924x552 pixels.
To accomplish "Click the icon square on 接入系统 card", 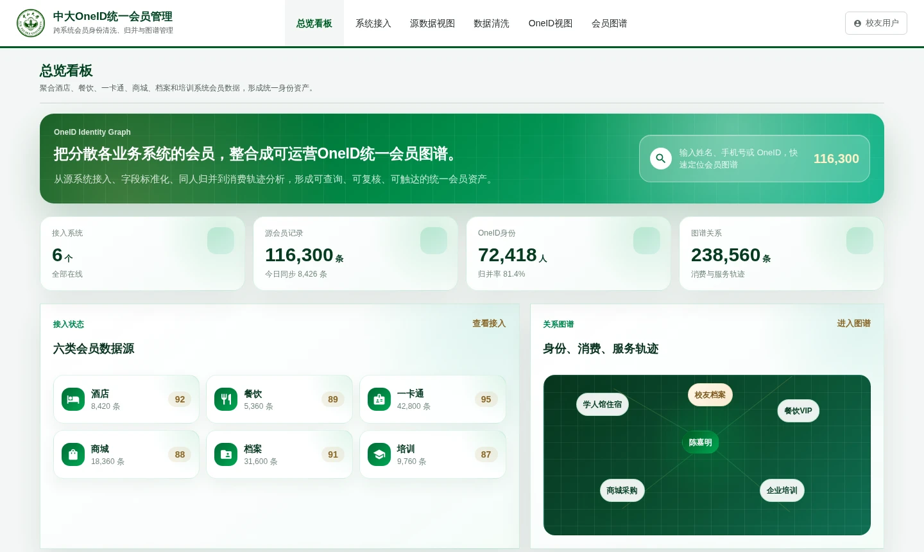I will tap(221, 241).
